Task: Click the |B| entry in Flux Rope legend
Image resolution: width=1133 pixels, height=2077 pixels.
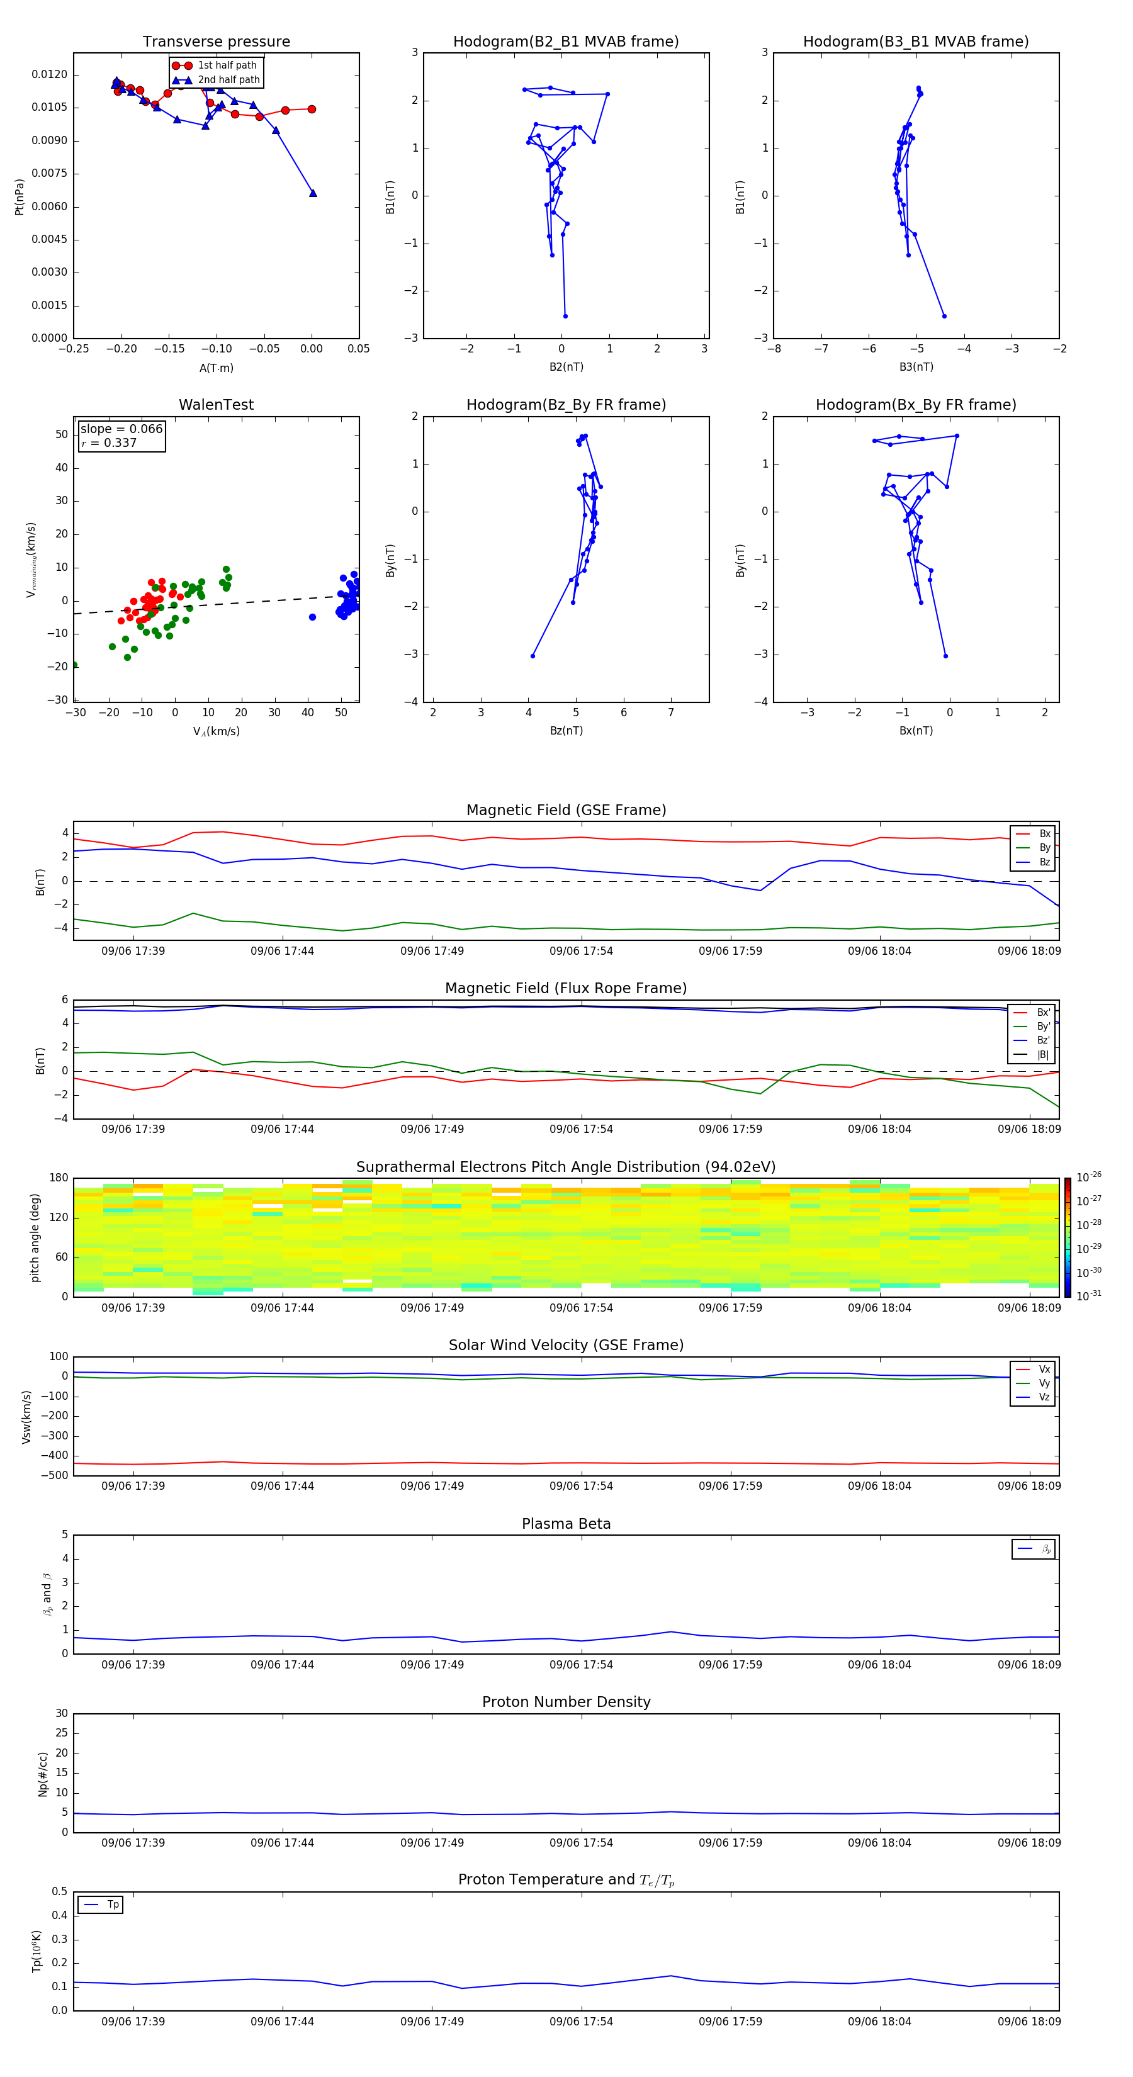Action: point(1032,1055)
